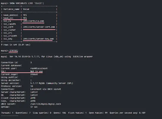
Task: Click 'Queries per second avg: 0.189'
Action: point(128,113)
